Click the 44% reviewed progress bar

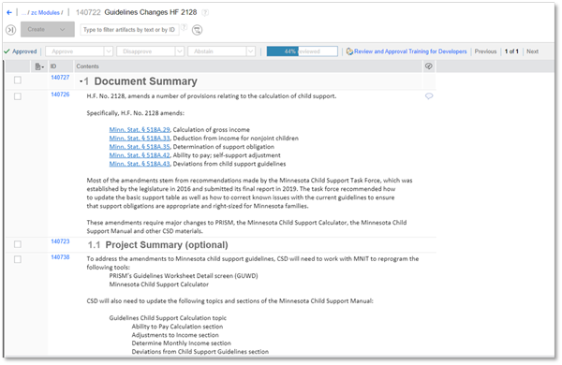tap(303, 51)
